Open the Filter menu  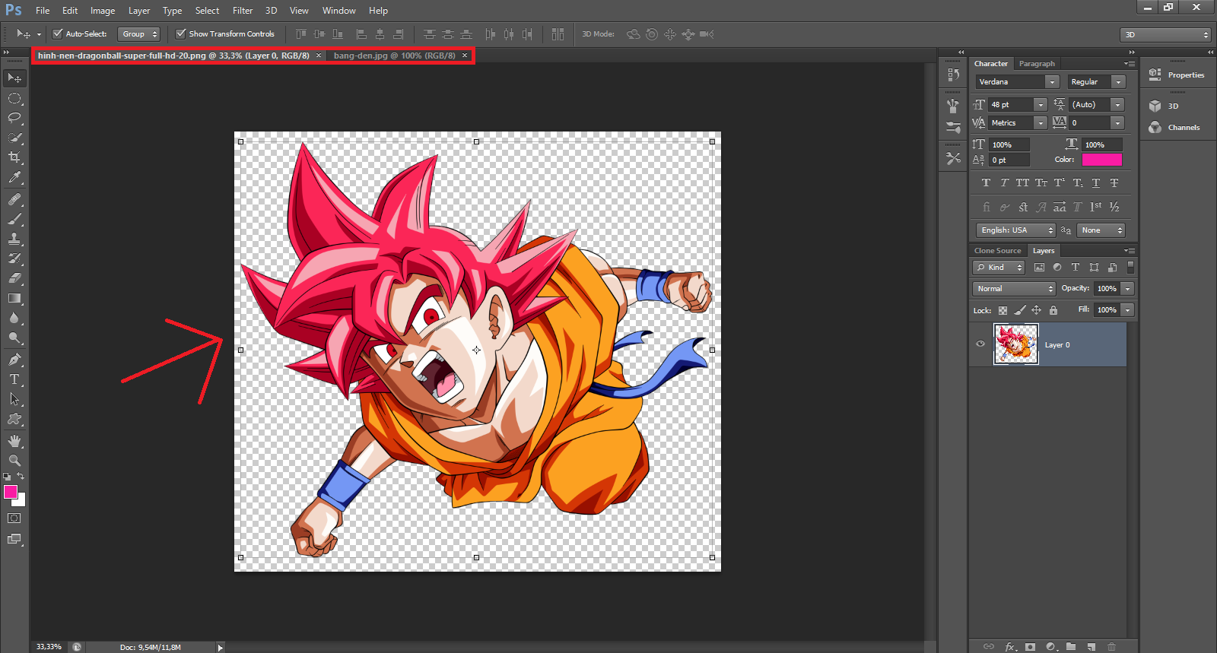coord(243,11)
